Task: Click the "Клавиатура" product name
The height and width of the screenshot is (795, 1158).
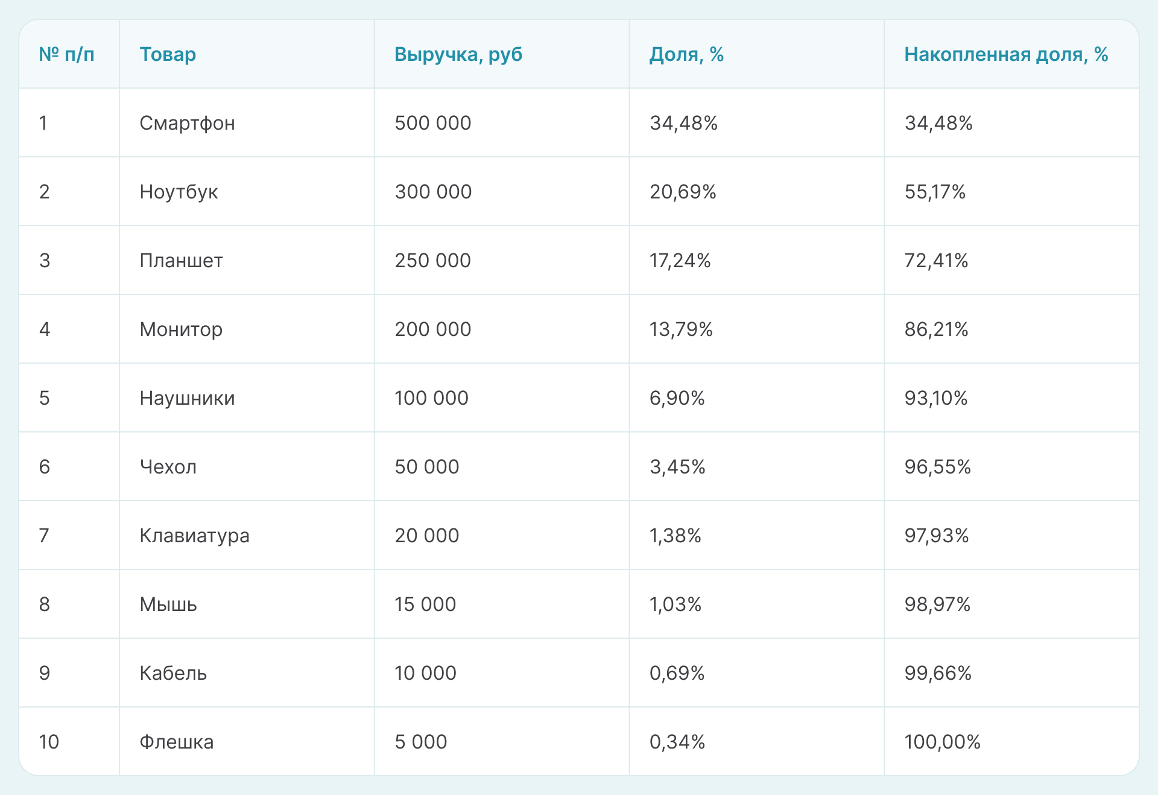Action: [x=194, y=536]
